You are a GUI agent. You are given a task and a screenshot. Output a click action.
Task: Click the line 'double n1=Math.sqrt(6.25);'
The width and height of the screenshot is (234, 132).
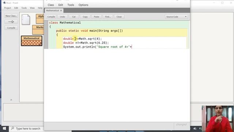tap(86, 43)
